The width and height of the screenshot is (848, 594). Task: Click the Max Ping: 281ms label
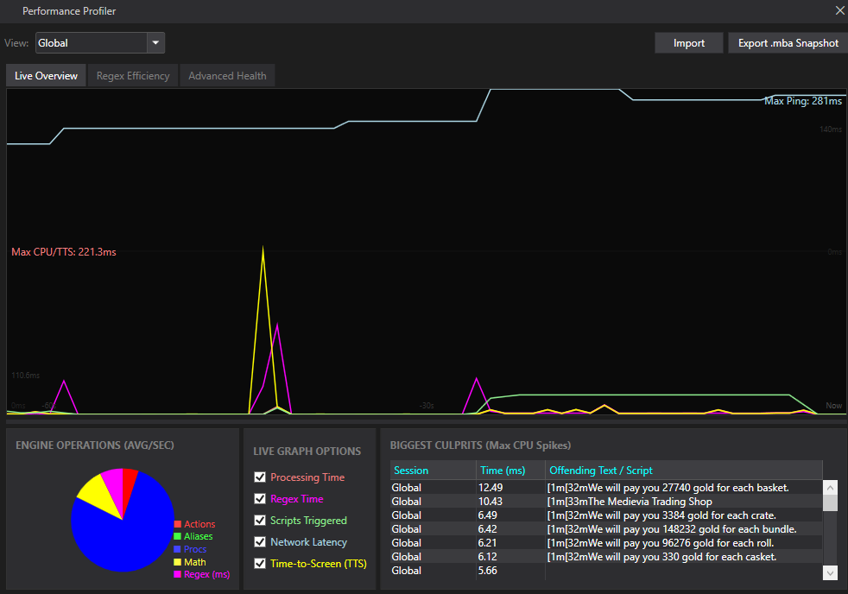click(802, 101)
